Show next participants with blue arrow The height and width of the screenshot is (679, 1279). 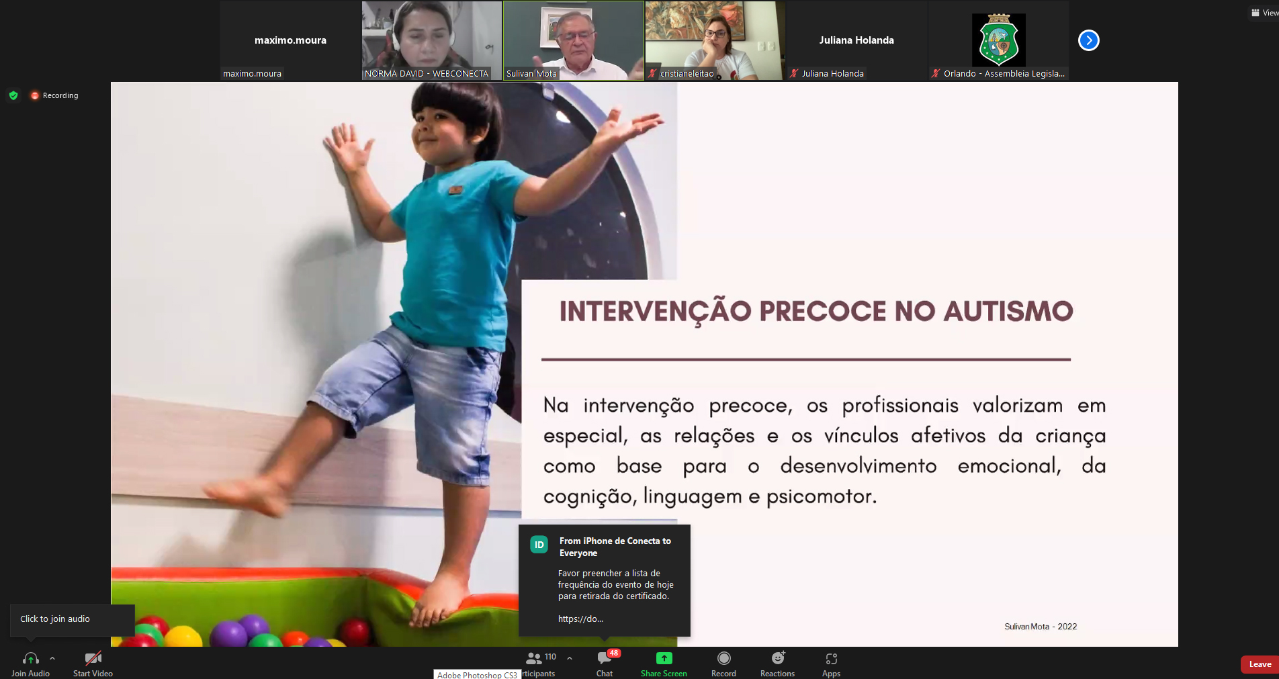click(x=1088, y=40)
